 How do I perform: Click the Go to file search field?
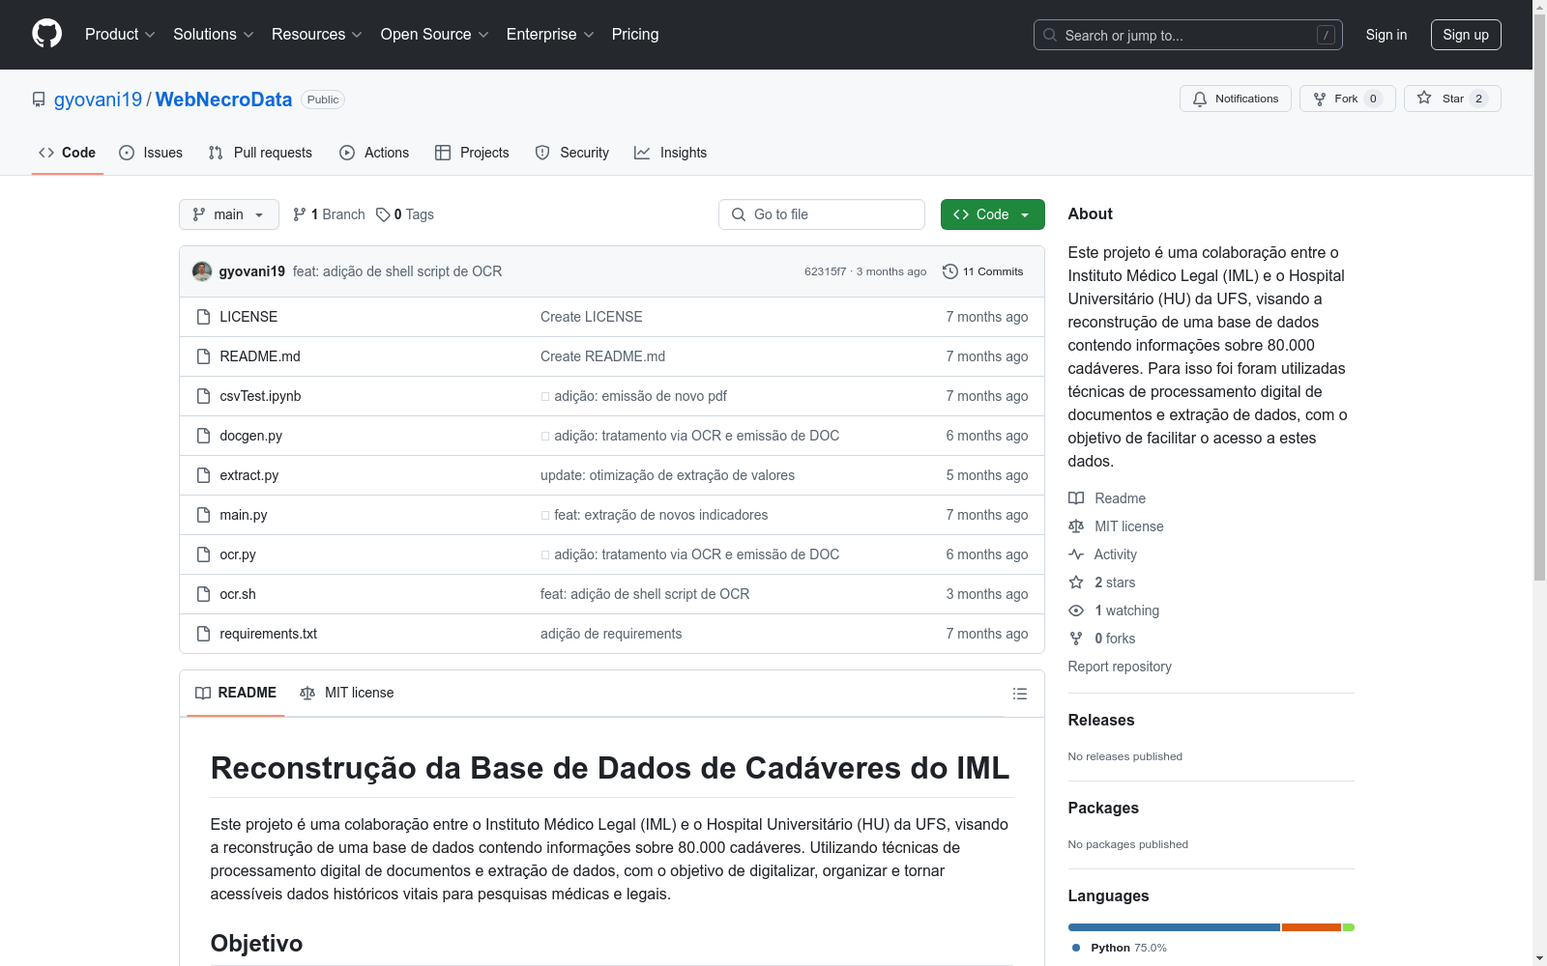[x=822, y=214]
